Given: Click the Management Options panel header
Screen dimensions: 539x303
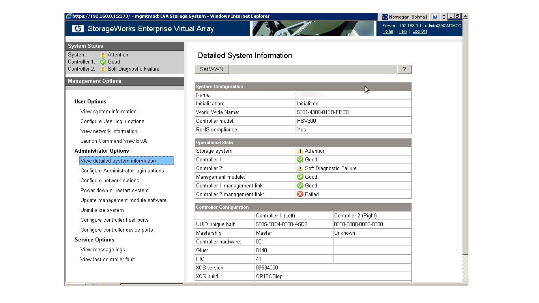Looking at the screenshot, I should coord(125,81).
